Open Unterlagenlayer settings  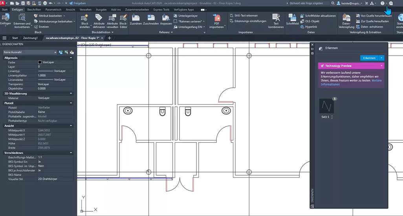(x=185, y=16)
